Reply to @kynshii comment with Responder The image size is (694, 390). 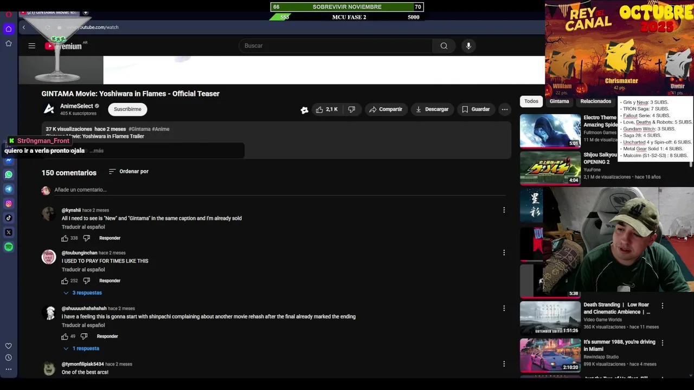(x=110, y=238)
